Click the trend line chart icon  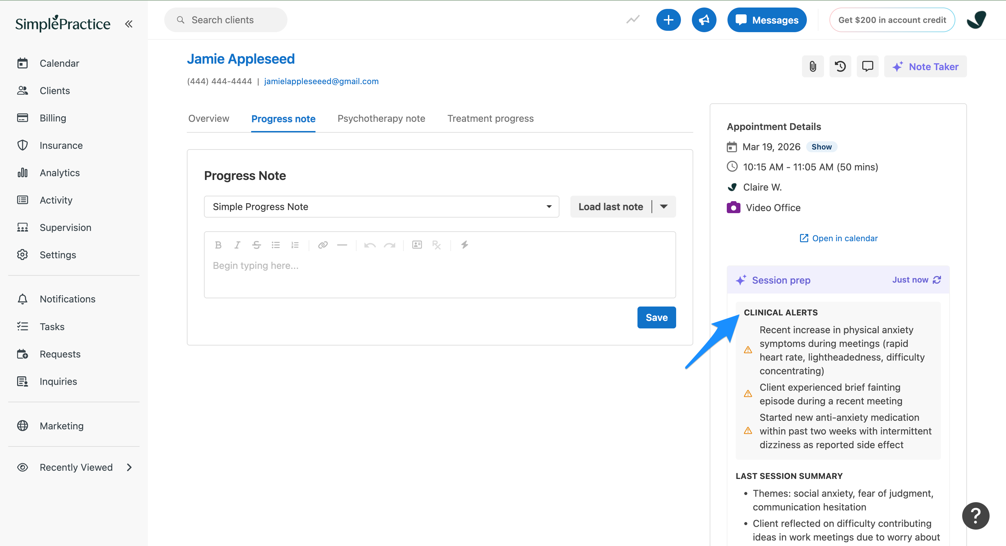633,19
